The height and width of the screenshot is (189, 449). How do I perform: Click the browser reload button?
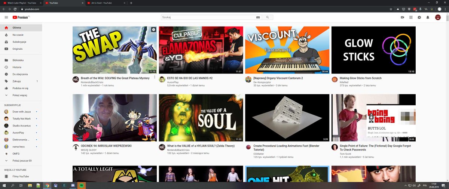[x=15, y=9]
